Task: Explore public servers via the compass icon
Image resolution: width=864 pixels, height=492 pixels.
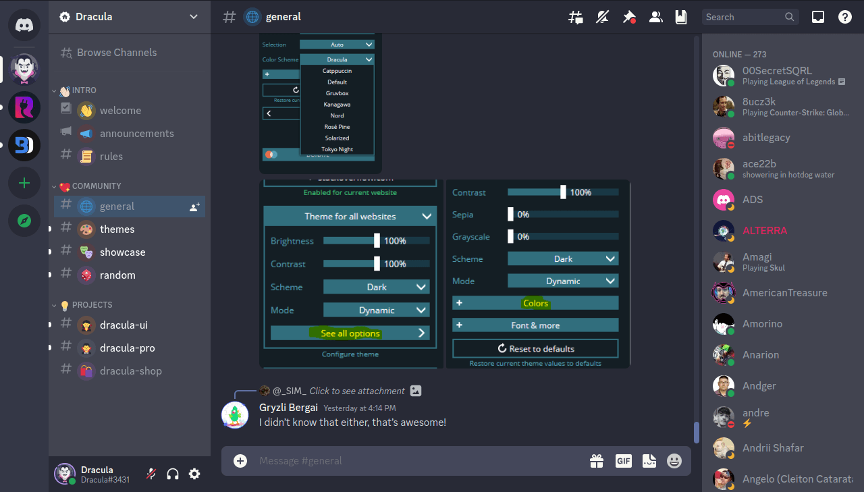Action: [x=24, y=221]
